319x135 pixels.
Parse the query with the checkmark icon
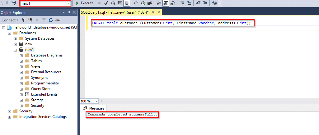coord(106,3)
